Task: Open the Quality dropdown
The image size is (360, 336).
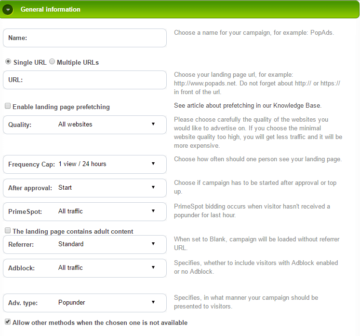Action: (x=106, y=125)
